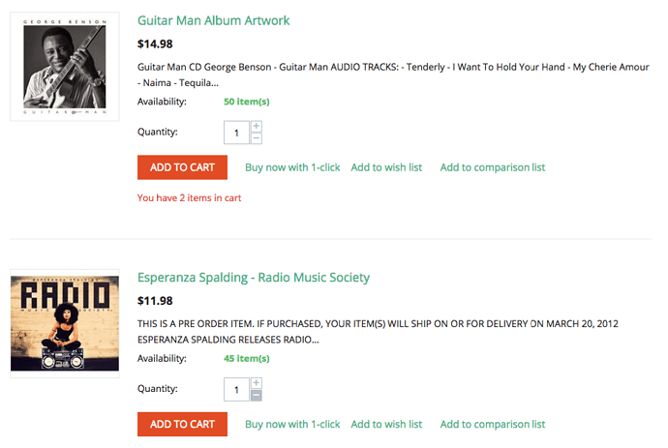Image resolution: width=668 pixels, height=448 pixels.
Task: Click the Radio Music Society quantity field
Action: [236, 390]
